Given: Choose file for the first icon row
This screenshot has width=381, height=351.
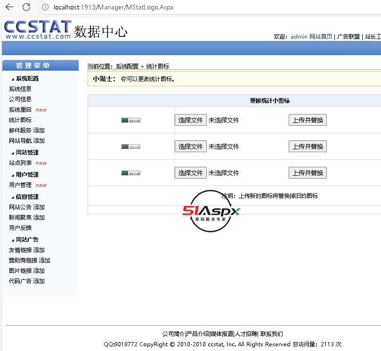Looking at the screenshot, I should point(190,120).
